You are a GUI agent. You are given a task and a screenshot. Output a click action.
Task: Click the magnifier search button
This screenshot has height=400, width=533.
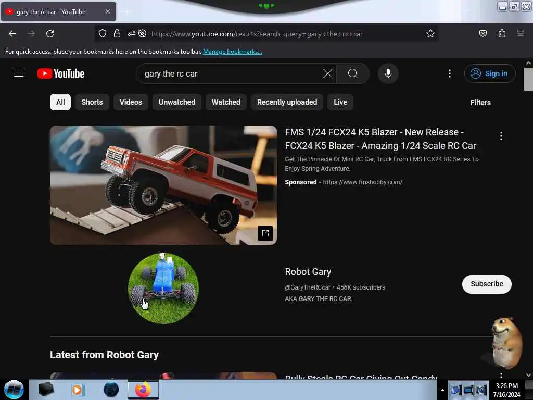tap(353, 73)
